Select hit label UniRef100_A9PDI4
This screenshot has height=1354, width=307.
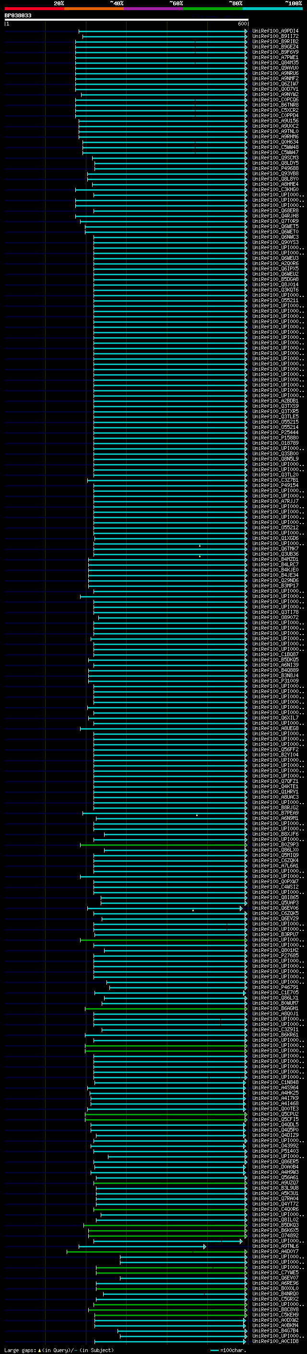click(275, 31)
